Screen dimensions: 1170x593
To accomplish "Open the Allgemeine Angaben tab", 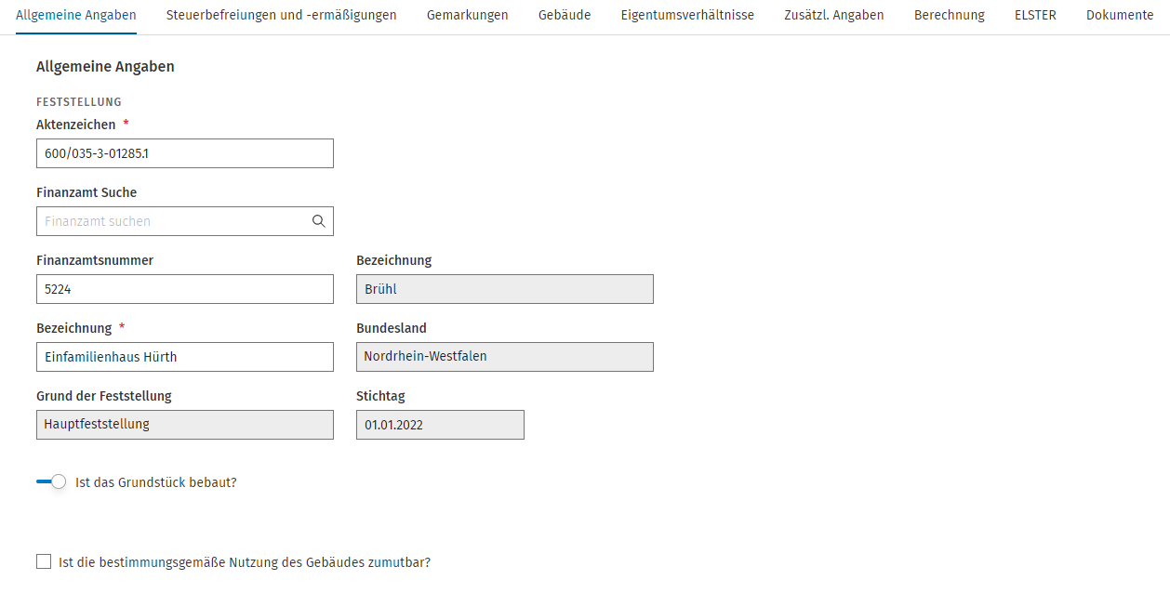I will coord(76,15).
